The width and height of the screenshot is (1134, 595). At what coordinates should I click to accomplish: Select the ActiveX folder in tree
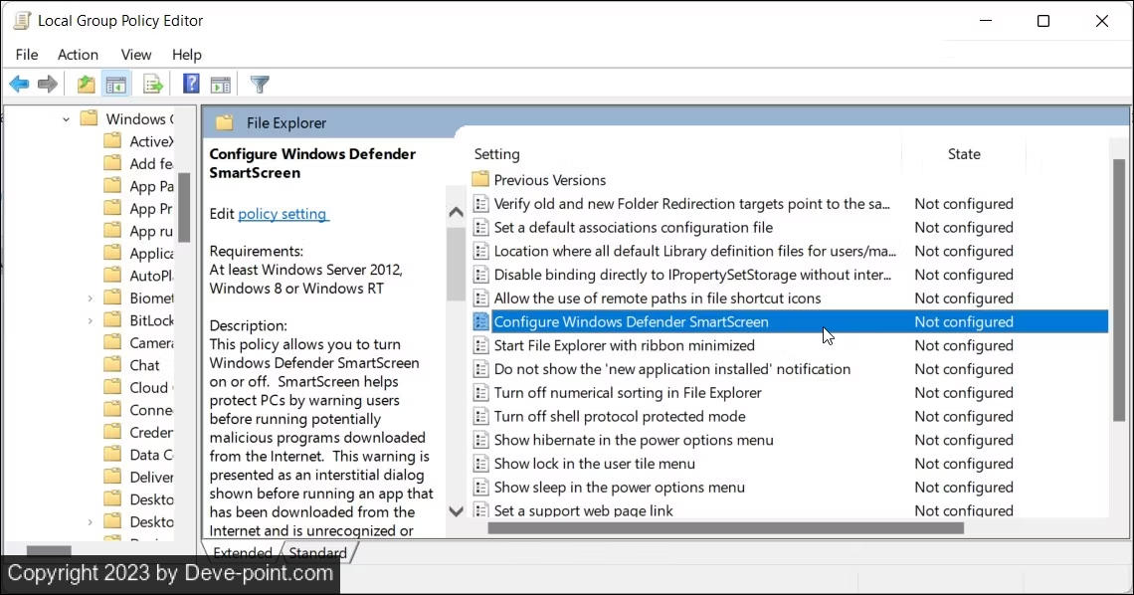pos(139,141)
